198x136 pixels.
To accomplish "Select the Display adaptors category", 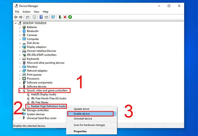I will point(36,47).
